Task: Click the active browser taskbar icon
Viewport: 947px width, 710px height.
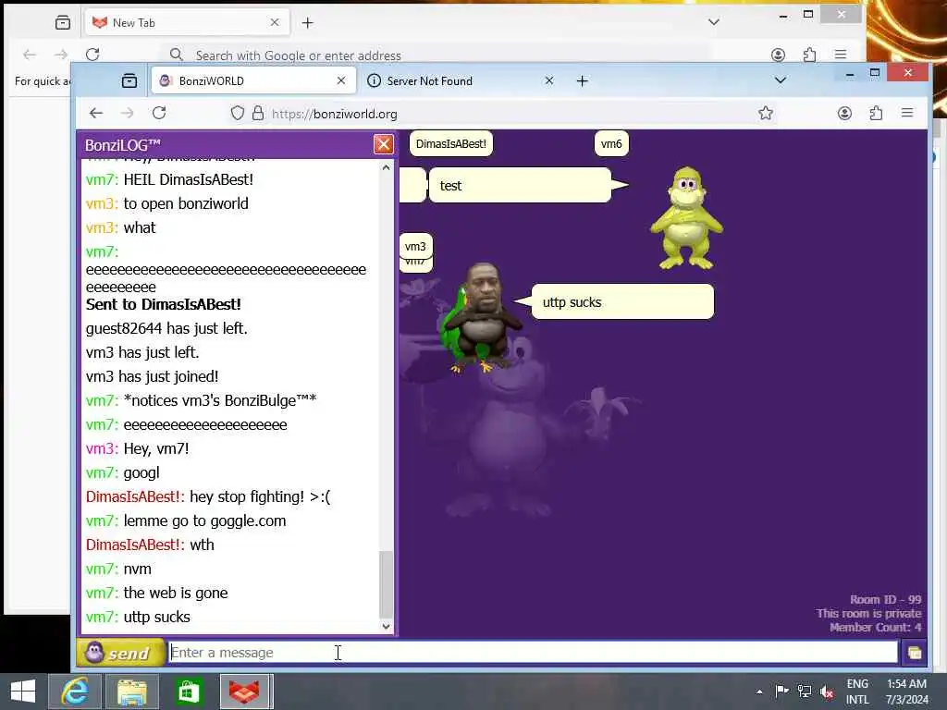Action: [x=244, y=692]
